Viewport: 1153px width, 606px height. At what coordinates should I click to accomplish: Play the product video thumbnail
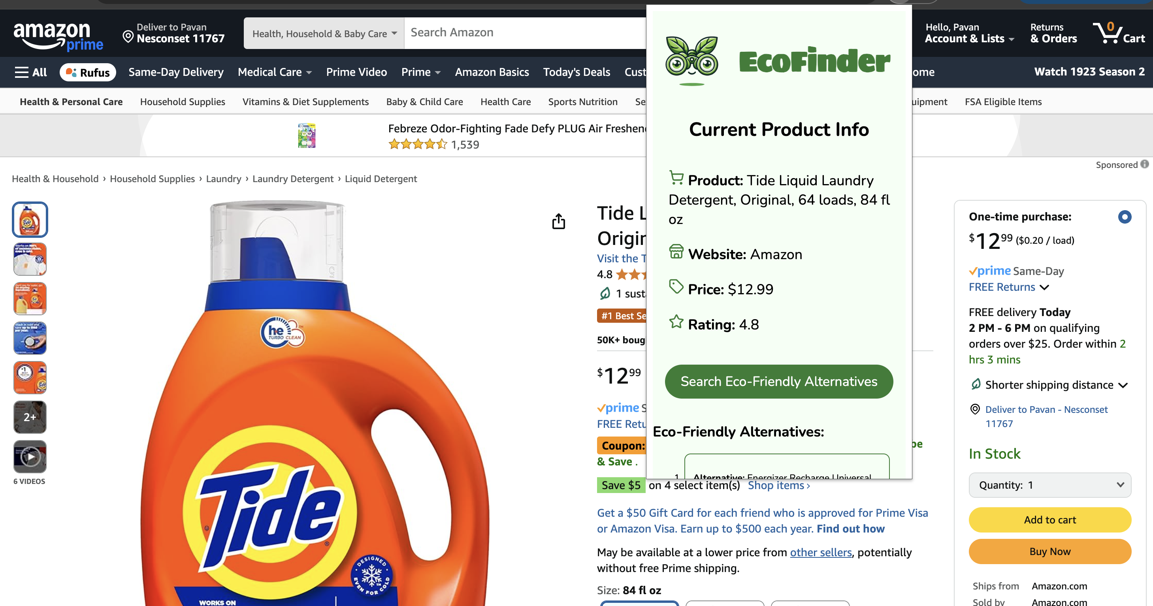(x=30, y=457)
